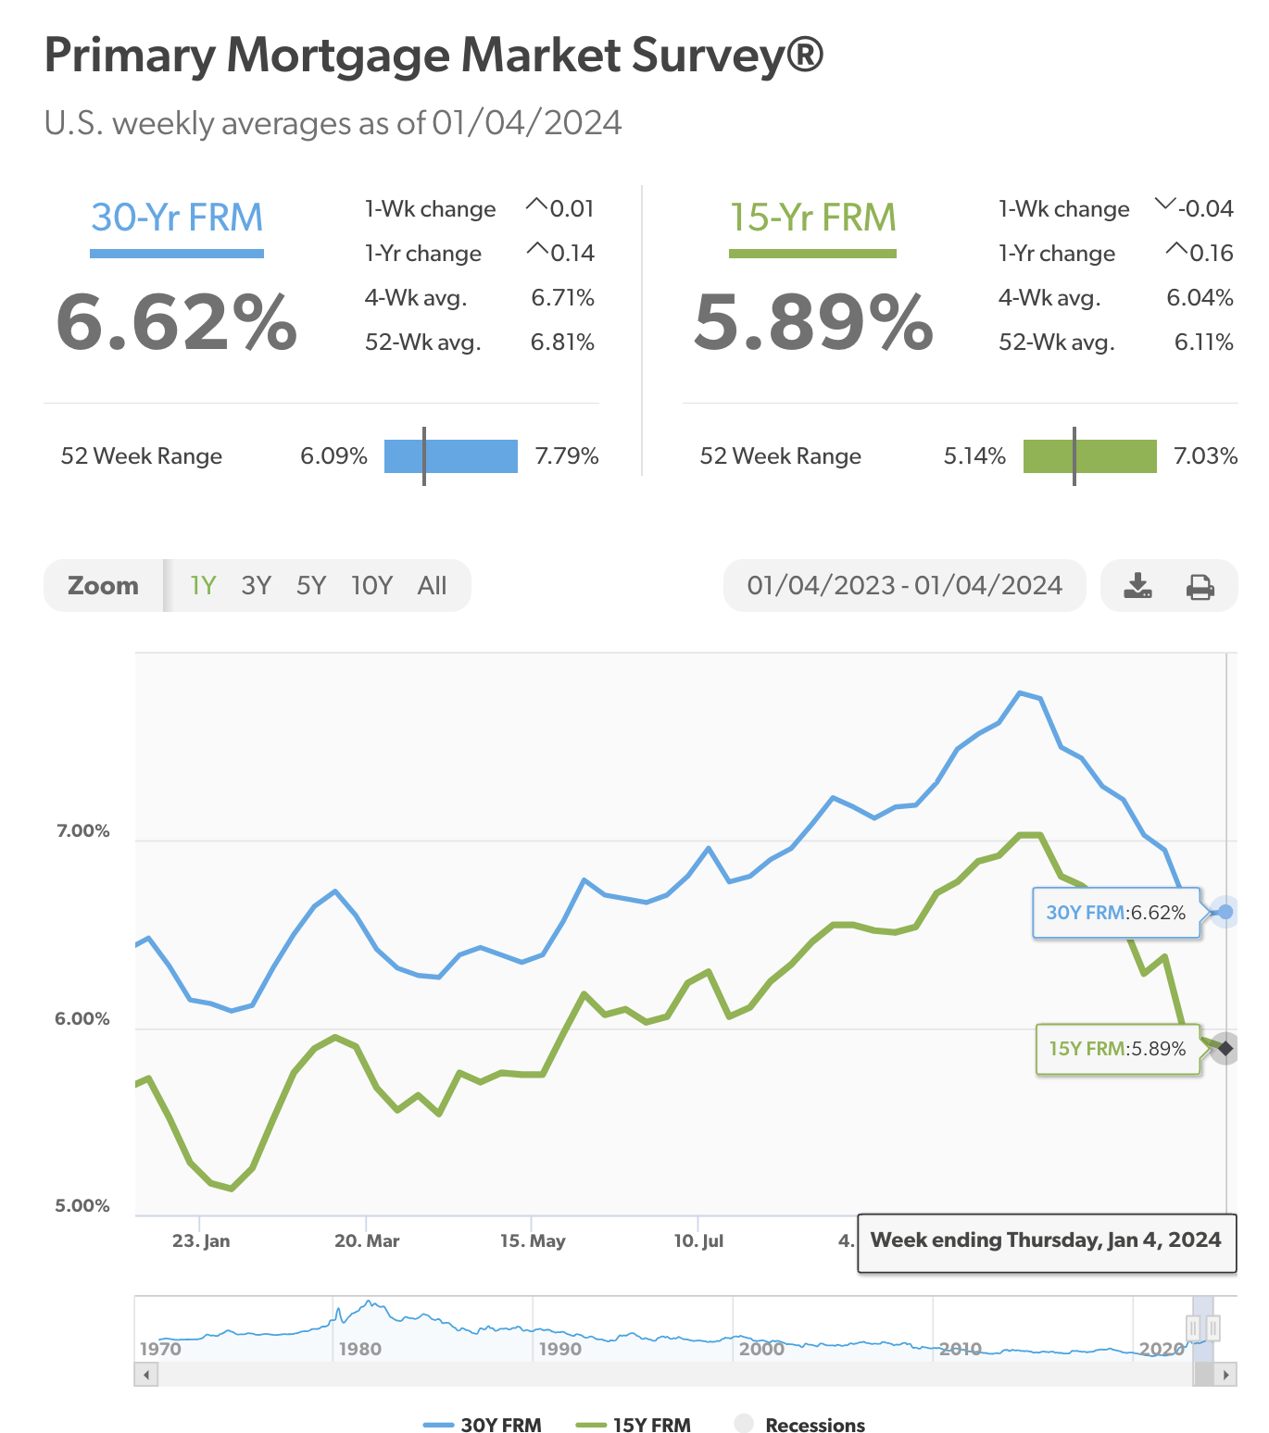Toggle the 15Y FRM legend series

[634, 1424]
